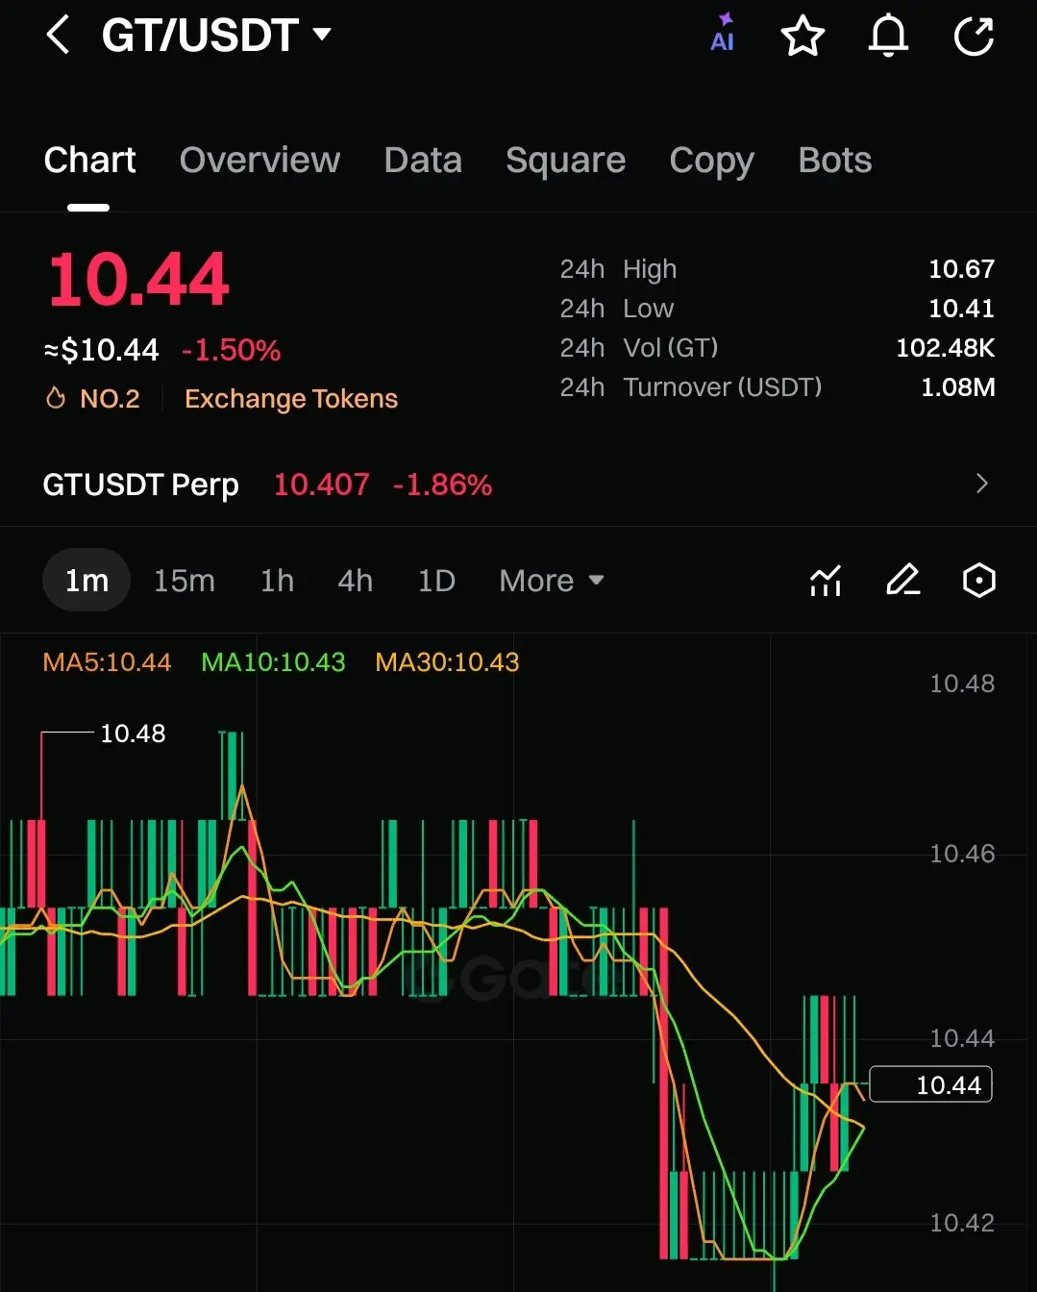Tap the 10.46 price axis label
Viewport: 1037px width, 1292px height.
[x=962, y=854]
